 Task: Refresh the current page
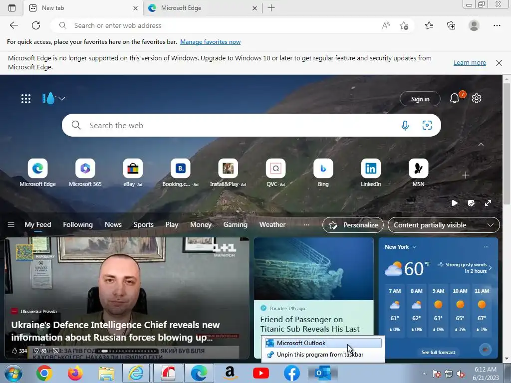point(36,25)
